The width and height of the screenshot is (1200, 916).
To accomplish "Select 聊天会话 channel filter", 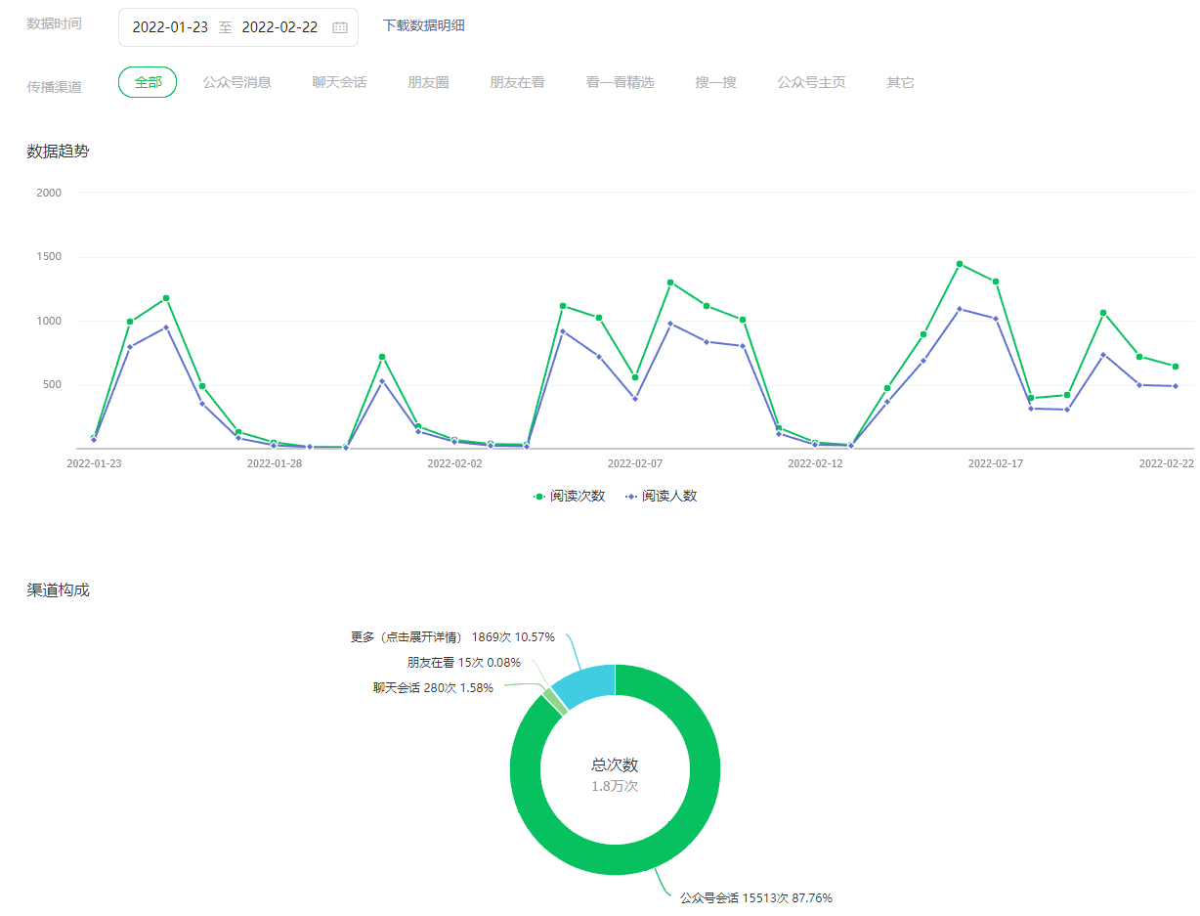I will click(x=339, y=82).
